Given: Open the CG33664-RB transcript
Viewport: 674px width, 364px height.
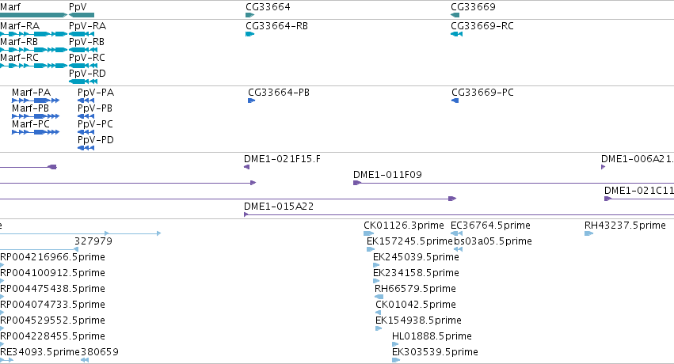Looking at the screenshot, I should [249, 34].
